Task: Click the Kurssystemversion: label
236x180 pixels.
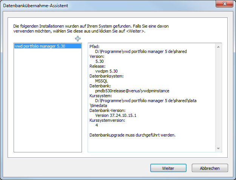Action: 107,120
